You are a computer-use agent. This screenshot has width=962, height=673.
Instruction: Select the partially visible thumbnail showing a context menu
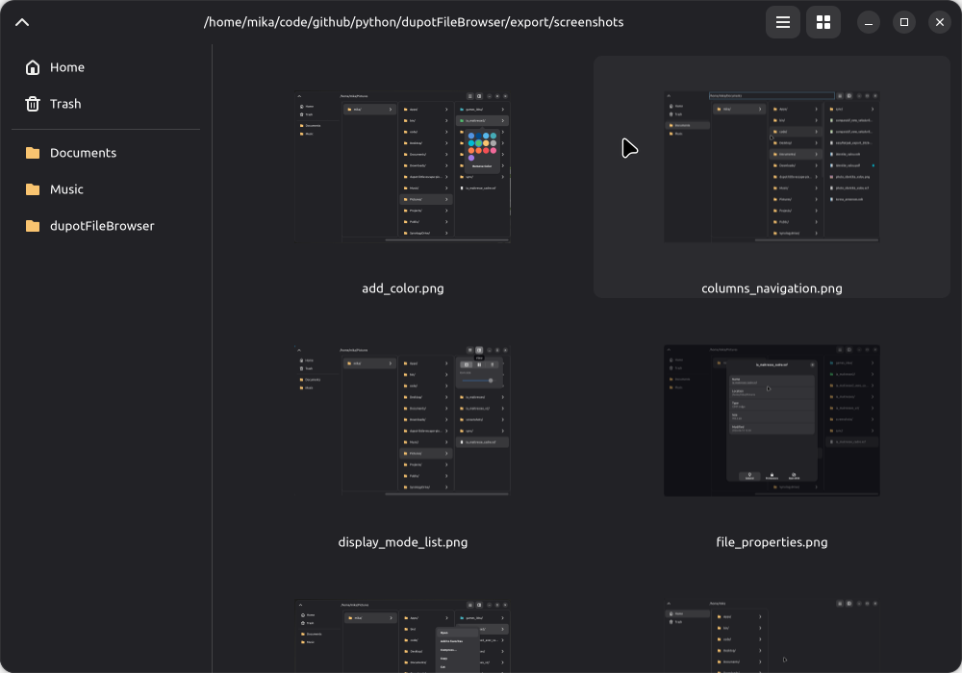[402, 636]
